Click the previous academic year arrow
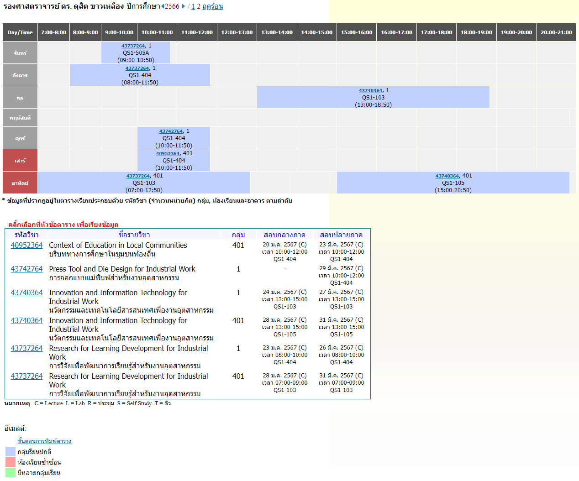This screenshot has width=579, height=481. [x=163, y=6]
